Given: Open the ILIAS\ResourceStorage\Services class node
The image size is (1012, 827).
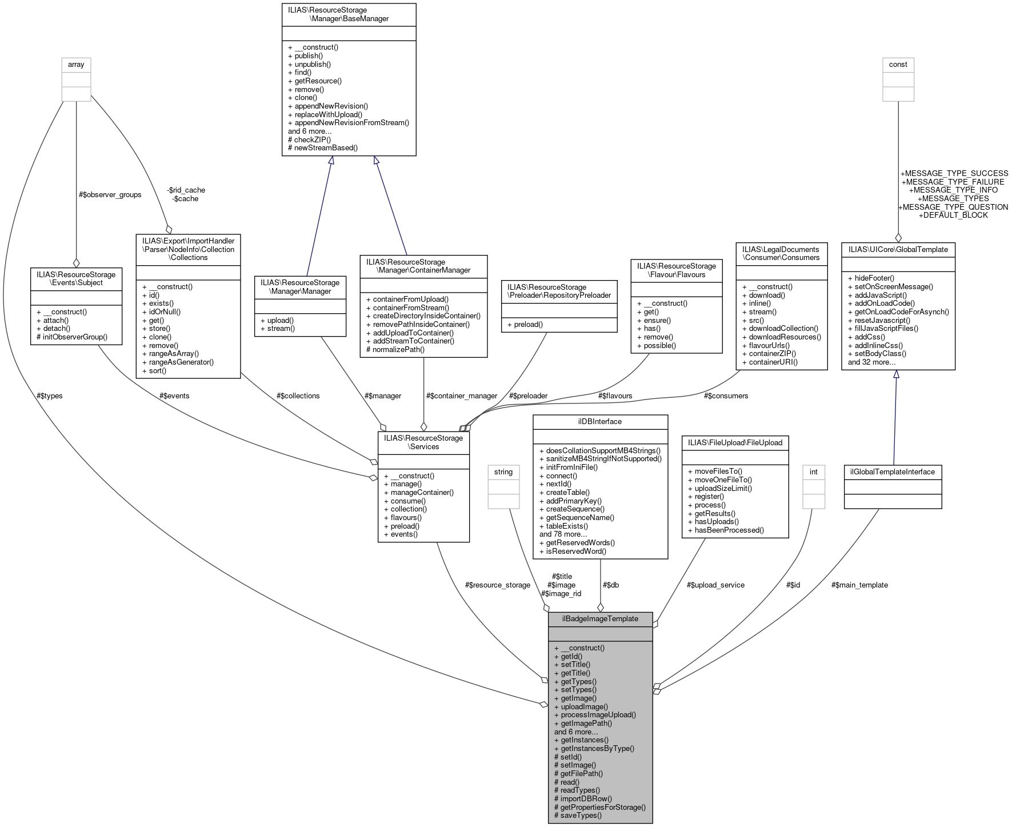Looking at the screenshot, I should 423,486.
